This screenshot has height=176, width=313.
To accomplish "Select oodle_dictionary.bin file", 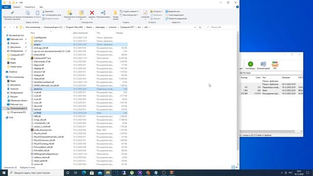I will [x=79, y=130].
